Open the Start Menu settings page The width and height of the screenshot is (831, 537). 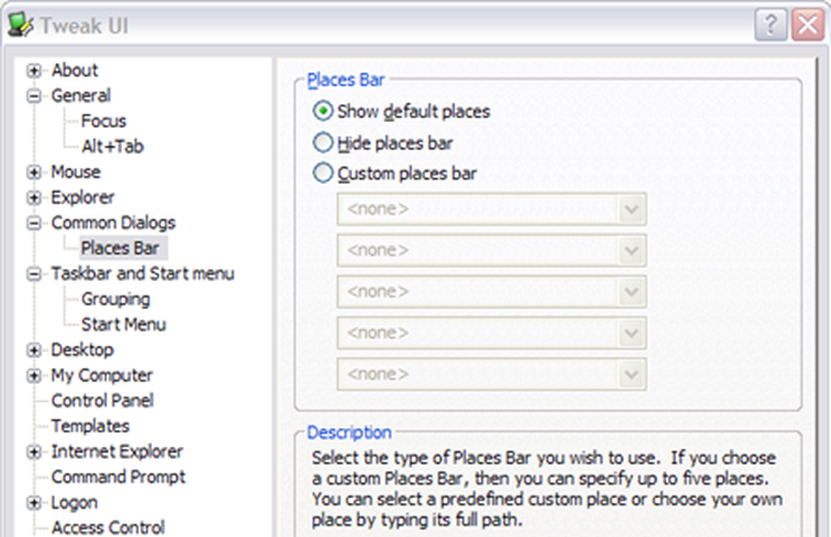point(124,324)
